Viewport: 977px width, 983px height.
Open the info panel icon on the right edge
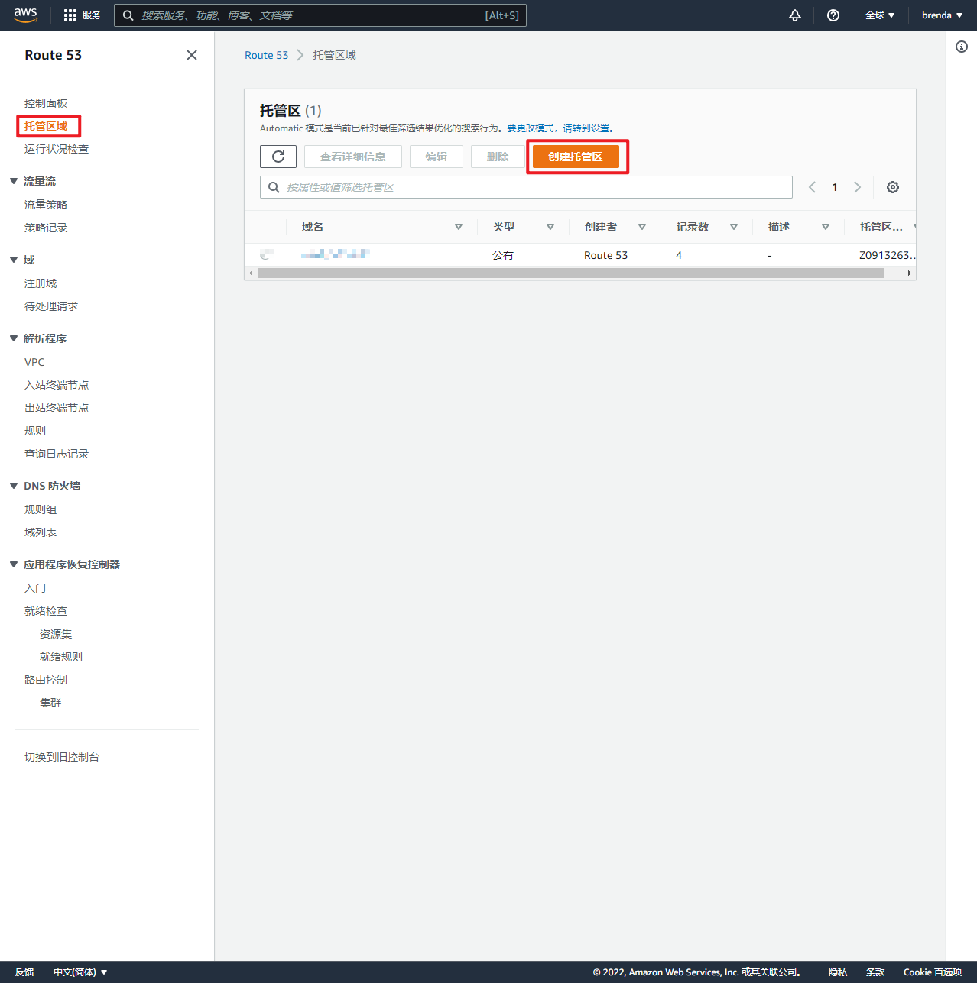pyautogui.click(x=962, y=47)
